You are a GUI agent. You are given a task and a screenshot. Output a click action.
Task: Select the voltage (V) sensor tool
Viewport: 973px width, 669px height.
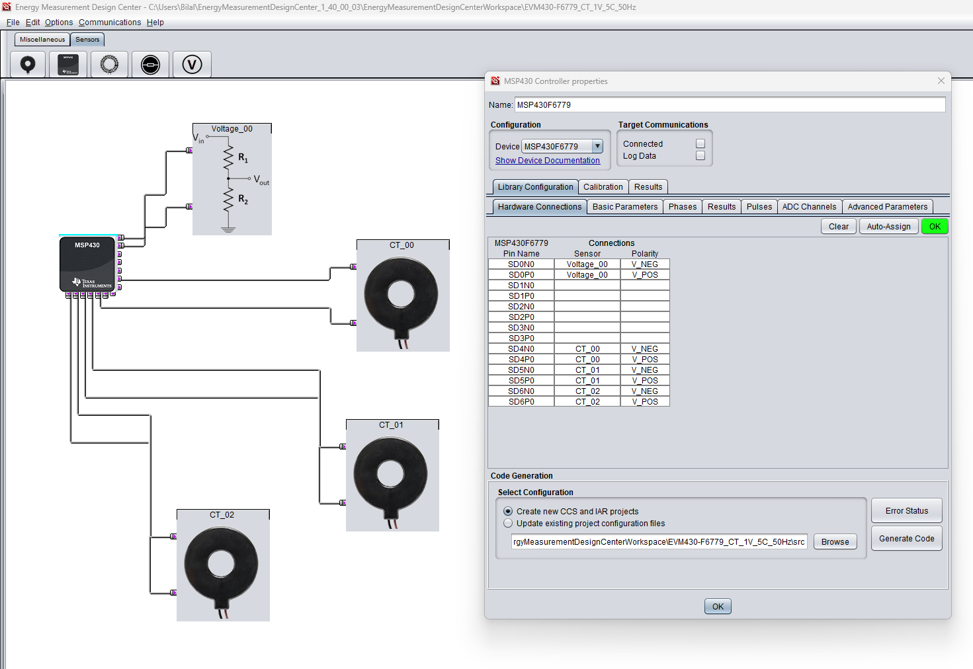[x=192, y=65]
